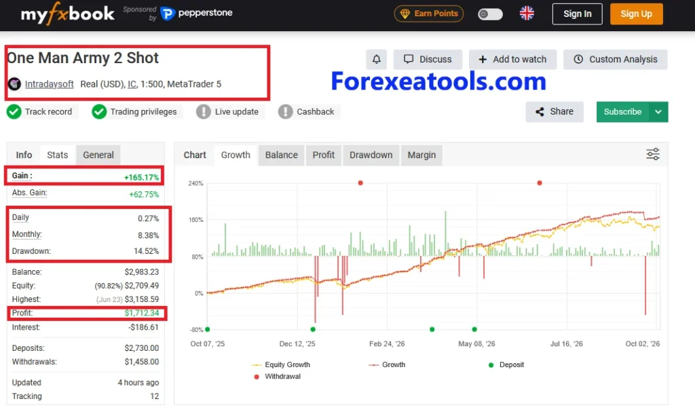Click the Earn Points button
Screen dimensions: 695x414
coord(429,14)
